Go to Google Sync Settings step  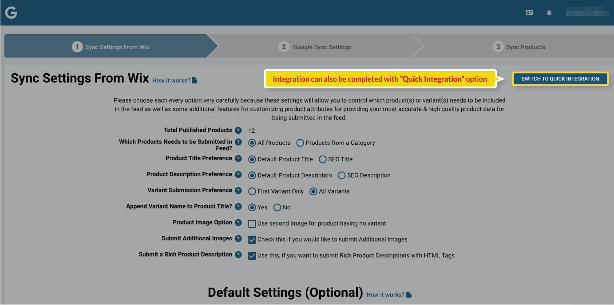click(315, 46)
